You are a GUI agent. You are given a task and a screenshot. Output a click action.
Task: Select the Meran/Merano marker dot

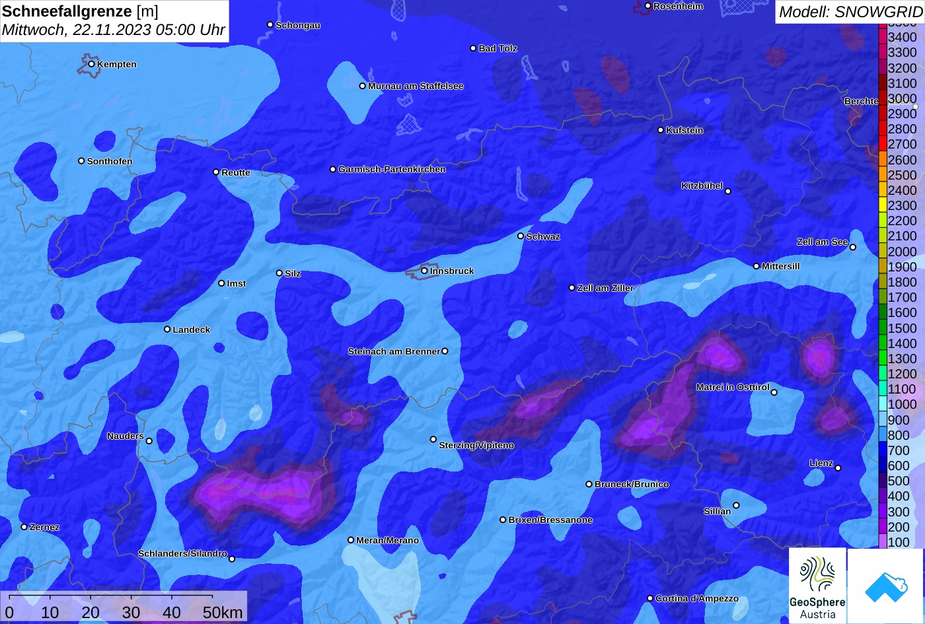(351, 540)
